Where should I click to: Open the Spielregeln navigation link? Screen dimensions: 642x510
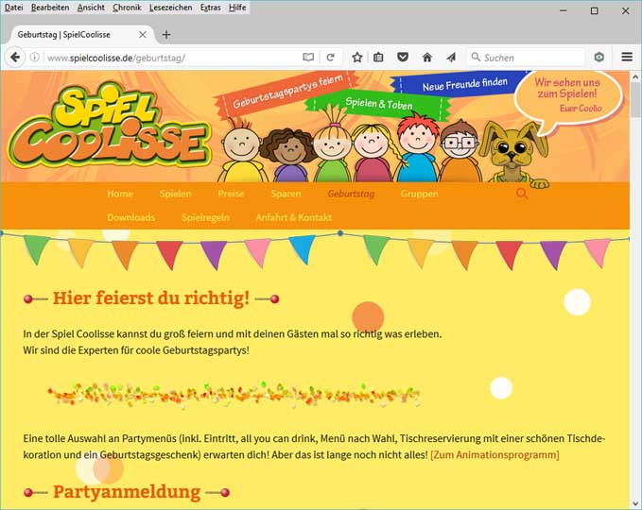click(205, 217)
